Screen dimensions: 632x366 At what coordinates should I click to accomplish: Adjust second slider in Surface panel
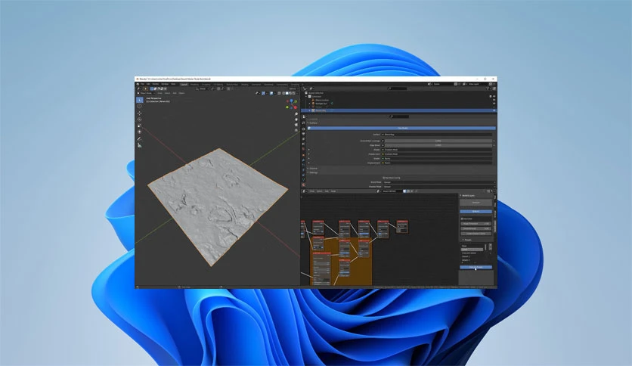click(438, 145)
